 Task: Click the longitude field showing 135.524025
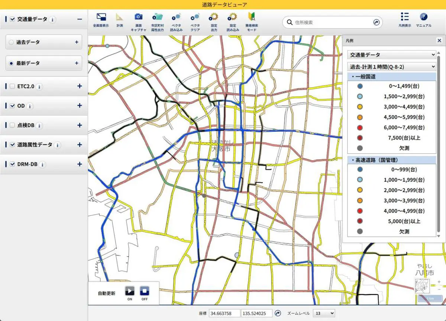[x=257, y=313]
